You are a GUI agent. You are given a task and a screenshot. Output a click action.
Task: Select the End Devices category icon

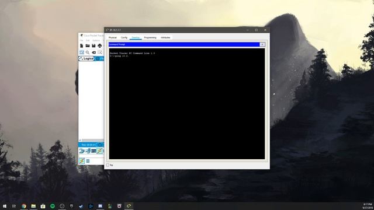tap(88, 150)
